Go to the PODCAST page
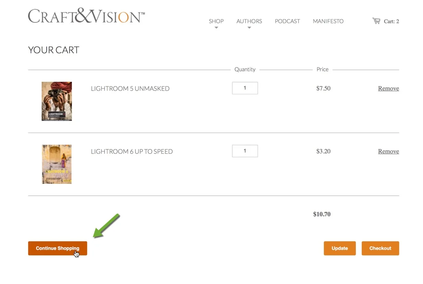 pos(287,21)
